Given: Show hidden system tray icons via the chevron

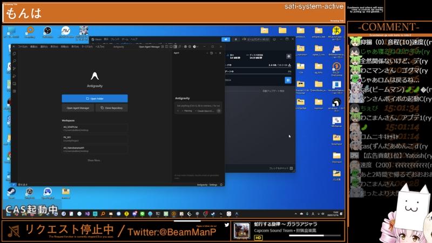Looking at the screenshot, I should [295, 214].
